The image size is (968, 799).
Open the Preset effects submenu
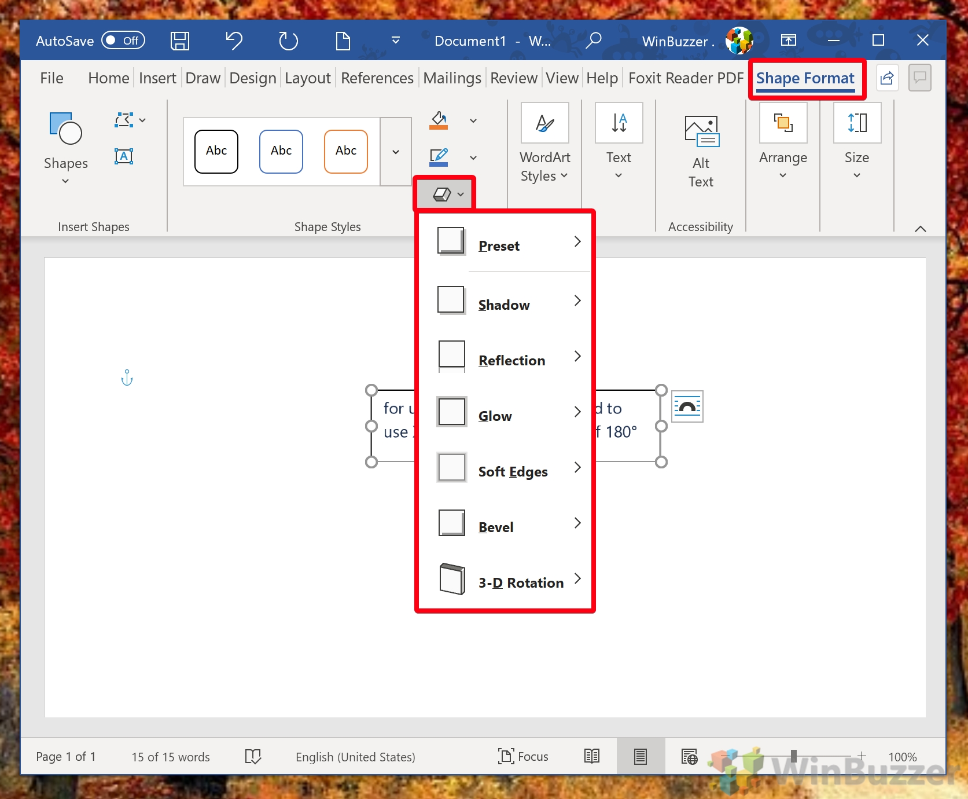pyautogui.click(x=505, y=243)
